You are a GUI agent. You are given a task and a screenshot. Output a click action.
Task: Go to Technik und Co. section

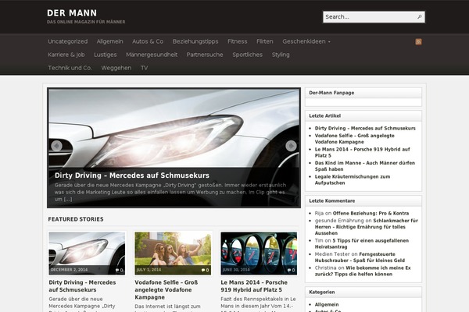click(x=70, y=68)
